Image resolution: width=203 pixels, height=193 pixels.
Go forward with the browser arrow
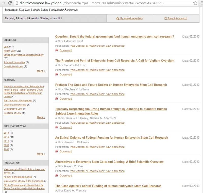4,3
